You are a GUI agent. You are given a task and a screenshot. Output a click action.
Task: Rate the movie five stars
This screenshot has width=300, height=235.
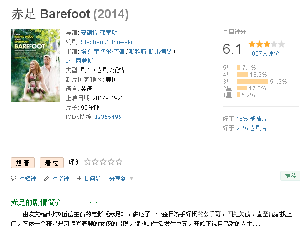click(x=119, y=162)
